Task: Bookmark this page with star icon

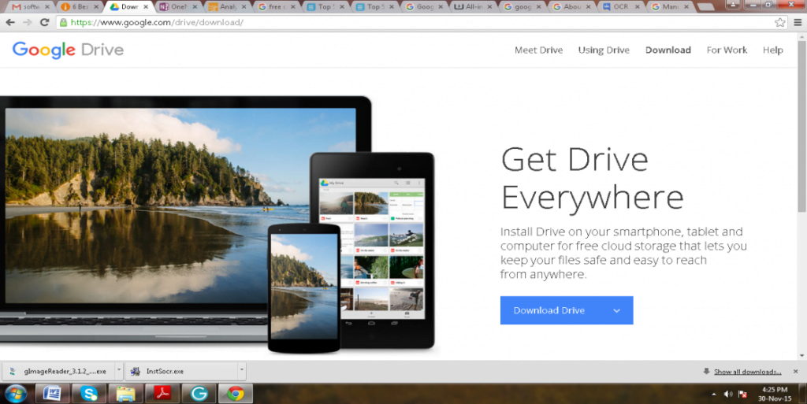Action: coord(779,22)
